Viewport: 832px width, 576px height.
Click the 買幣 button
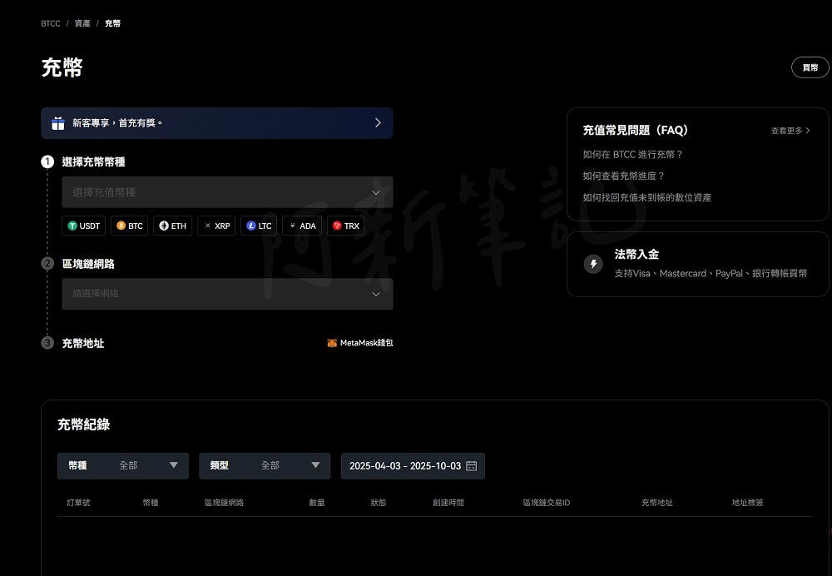[x=810, y=67]
